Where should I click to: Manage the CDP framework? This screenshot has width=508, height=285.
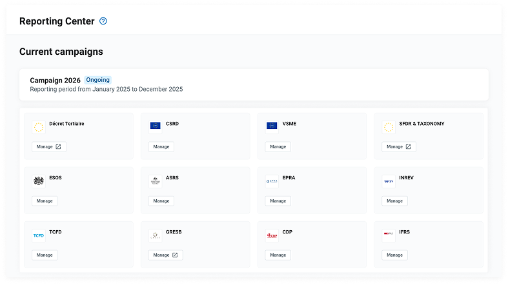click(278, 255)
